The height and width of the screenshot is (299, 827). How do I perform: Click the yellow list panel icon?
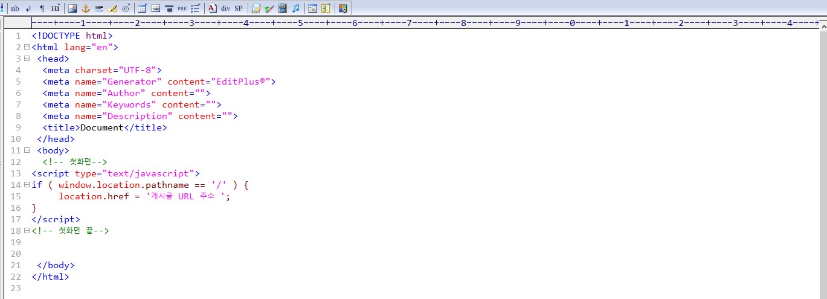point(326,8)
